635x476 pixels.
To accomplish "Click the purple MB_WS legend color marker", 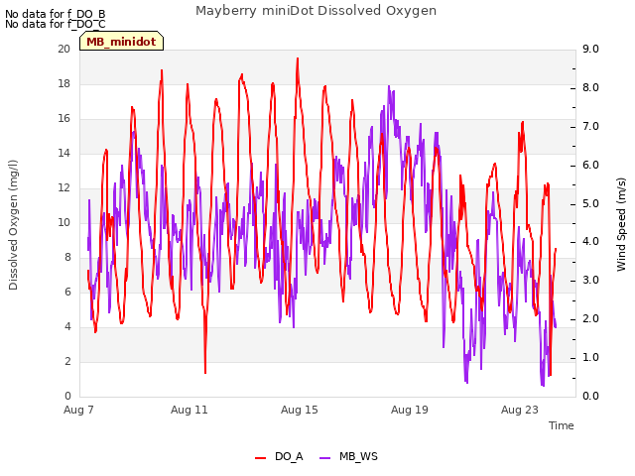I will (325, 458).
